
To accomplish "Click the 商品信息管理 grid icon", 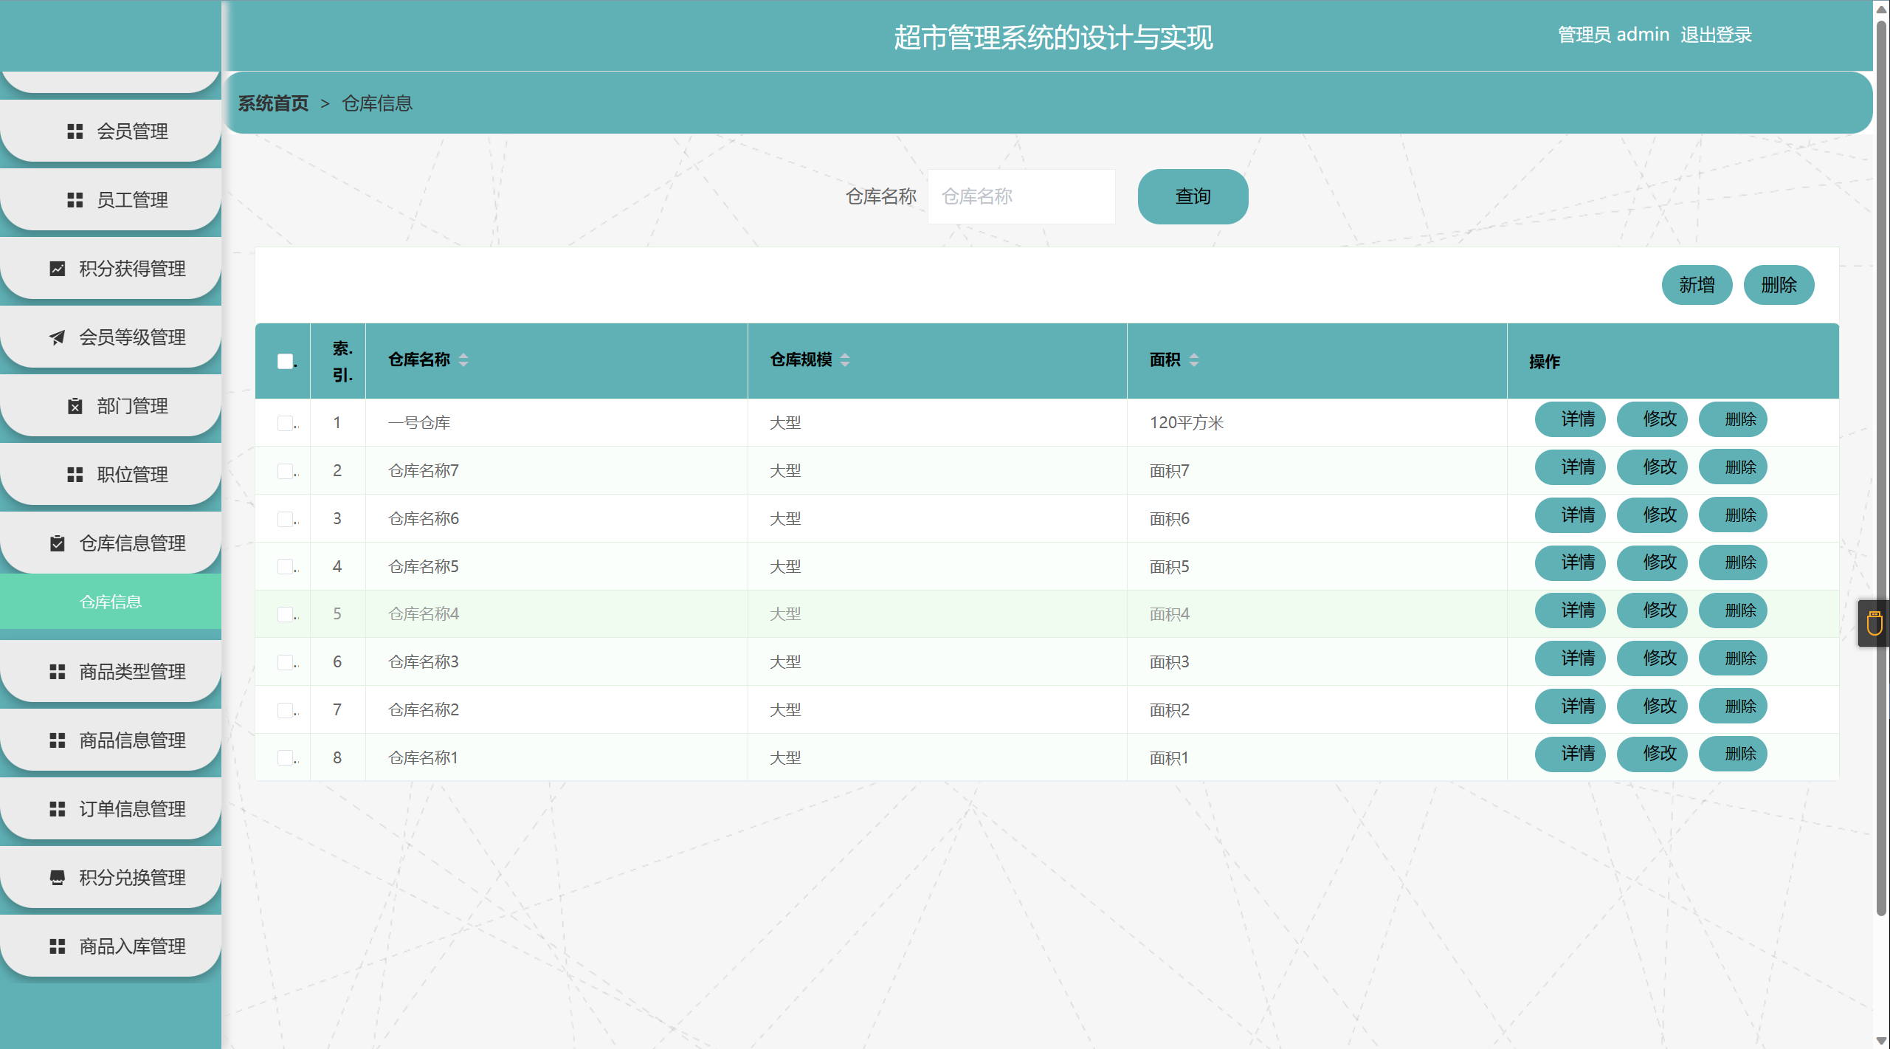I will coord(57,740).
